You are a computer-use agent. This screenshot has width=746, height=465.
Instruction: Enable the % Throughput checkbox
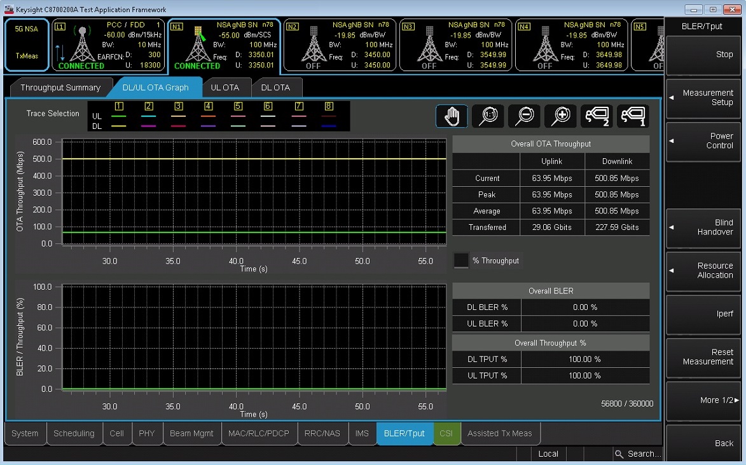coord(461,260)
